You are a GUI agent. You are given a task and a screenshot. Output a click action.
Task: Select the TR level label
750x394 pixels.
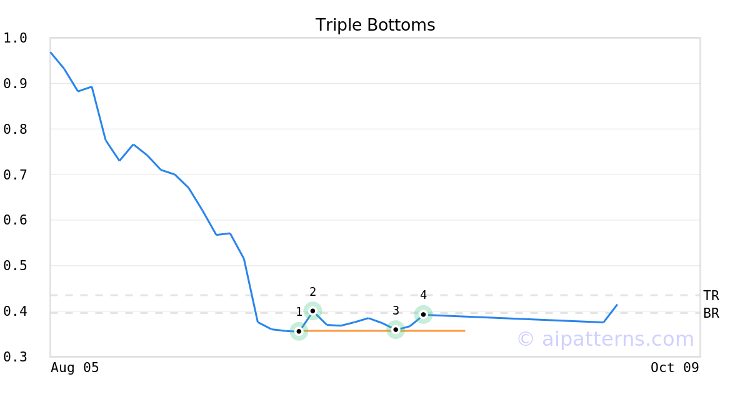coord(711,296)
